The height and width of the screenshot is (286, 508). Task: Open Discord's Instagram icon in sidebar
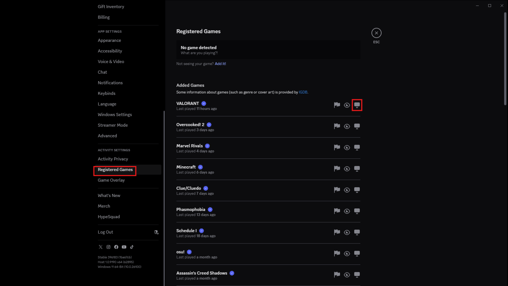pyautogui.click(x=108, y=247)
